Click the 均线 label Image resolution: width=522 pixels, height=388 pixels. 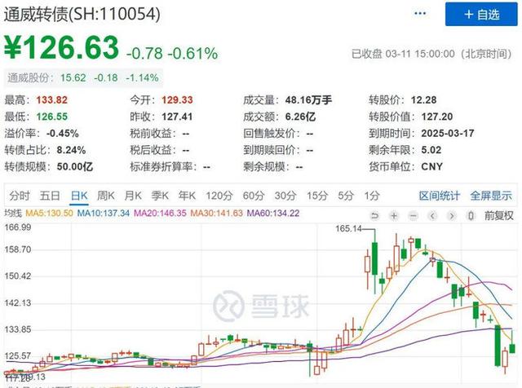point(13,213)
